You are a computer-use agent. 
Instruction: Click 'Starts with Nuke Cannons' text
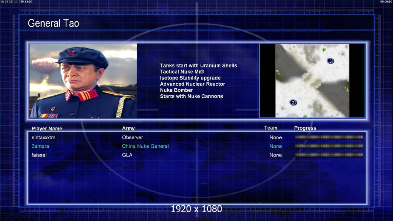[191, 96]
